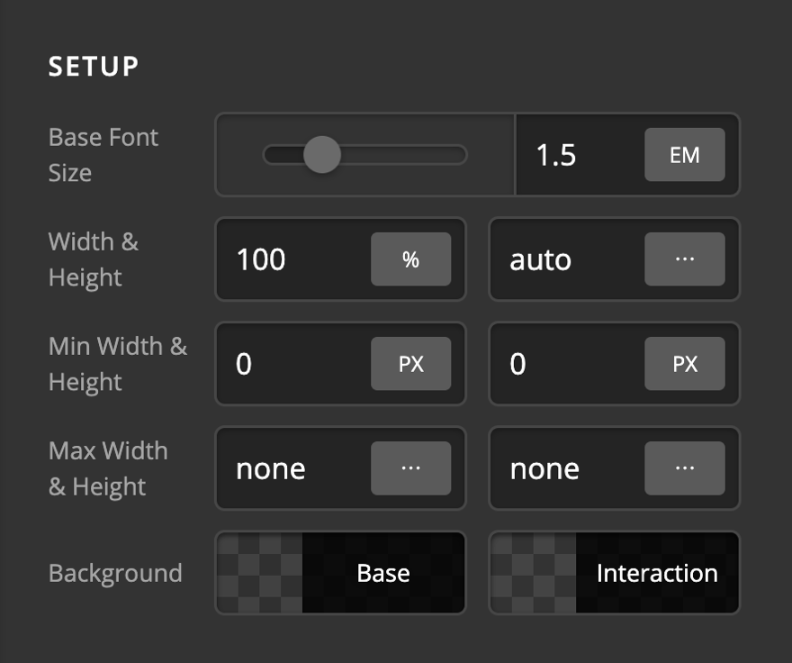The image size is (792, 663).
Task: Open the Base background color picker
Action: 340,573
